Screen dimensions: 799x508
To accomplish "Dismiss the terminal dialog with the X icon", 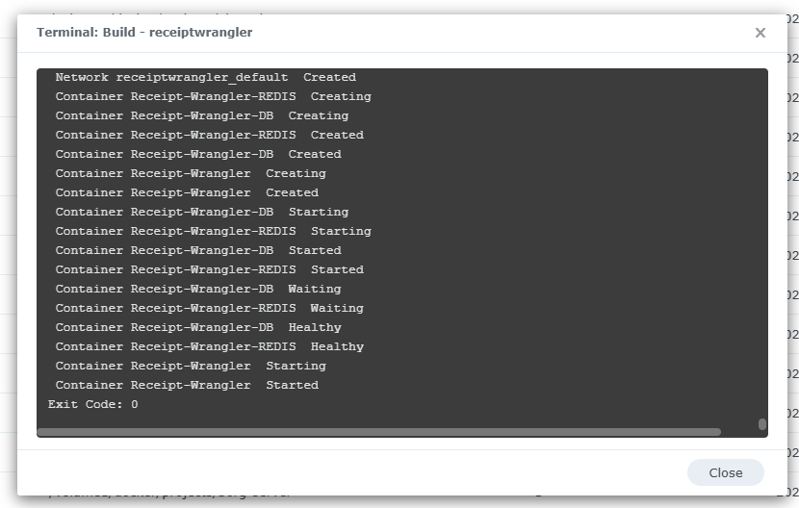I will (x=760, y=33).
